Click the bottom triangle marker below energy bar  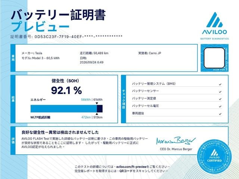(x=97, y=114)
